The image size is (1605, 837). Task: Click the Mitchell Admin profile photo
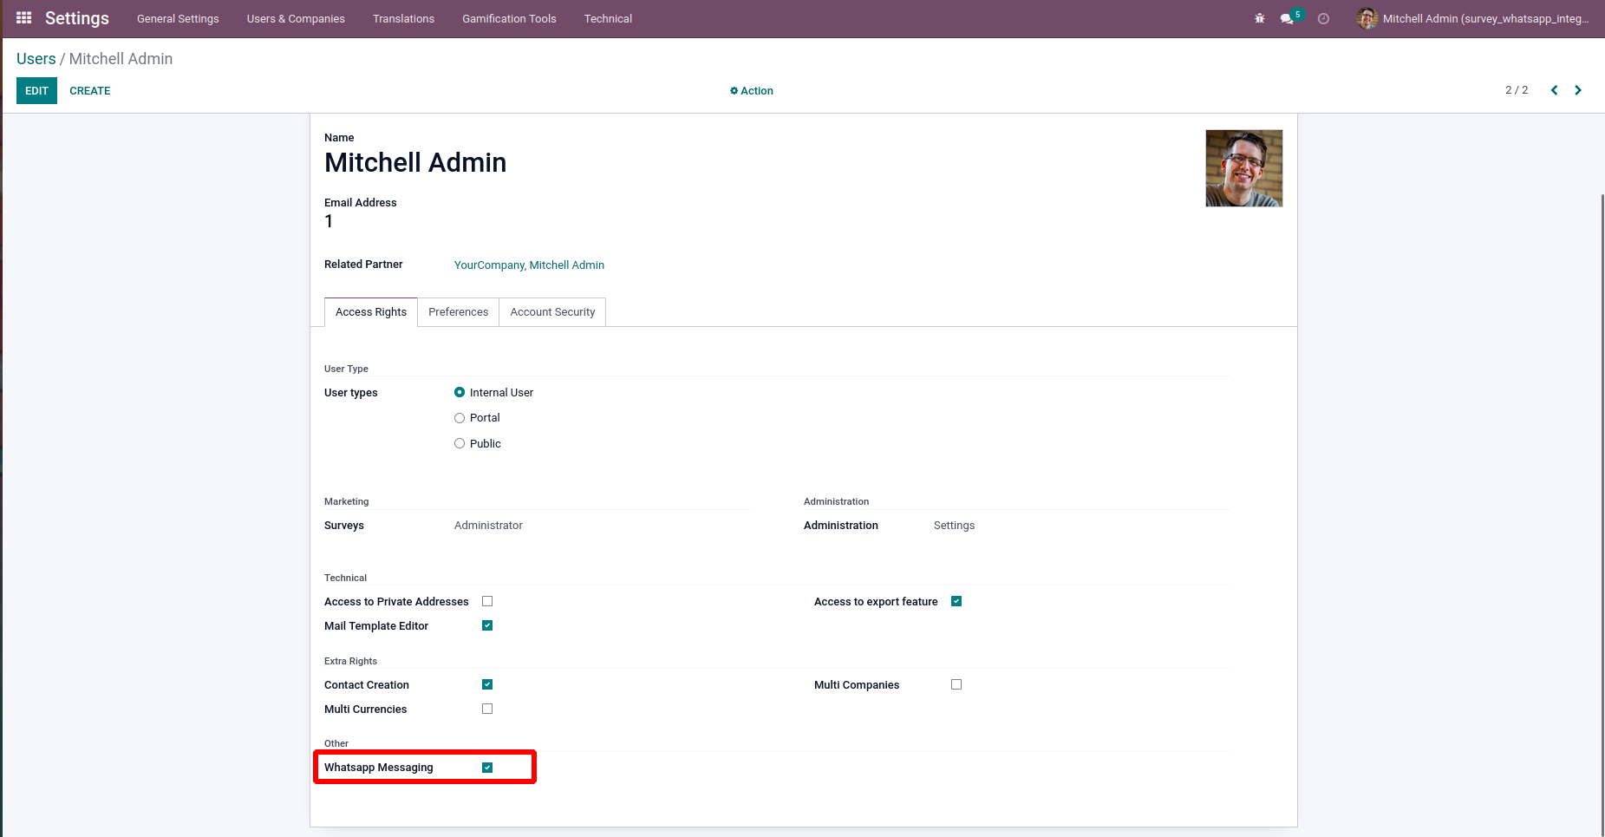click(1243, 168)
